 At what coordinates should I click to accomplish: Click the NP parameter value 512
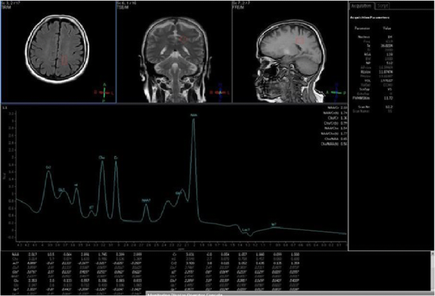pos(389,63)
